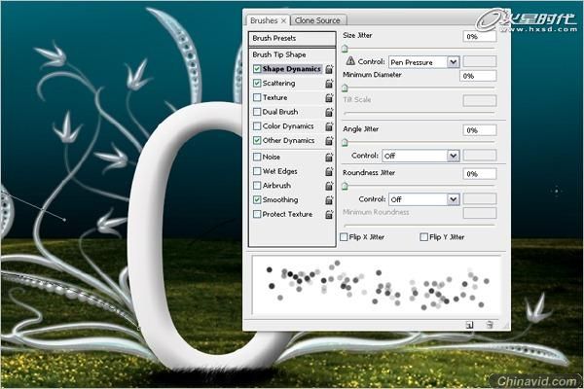This screenshot has height=389, width=584.
Task: Click the create new brush icon
Action: [x=470, y=325]
